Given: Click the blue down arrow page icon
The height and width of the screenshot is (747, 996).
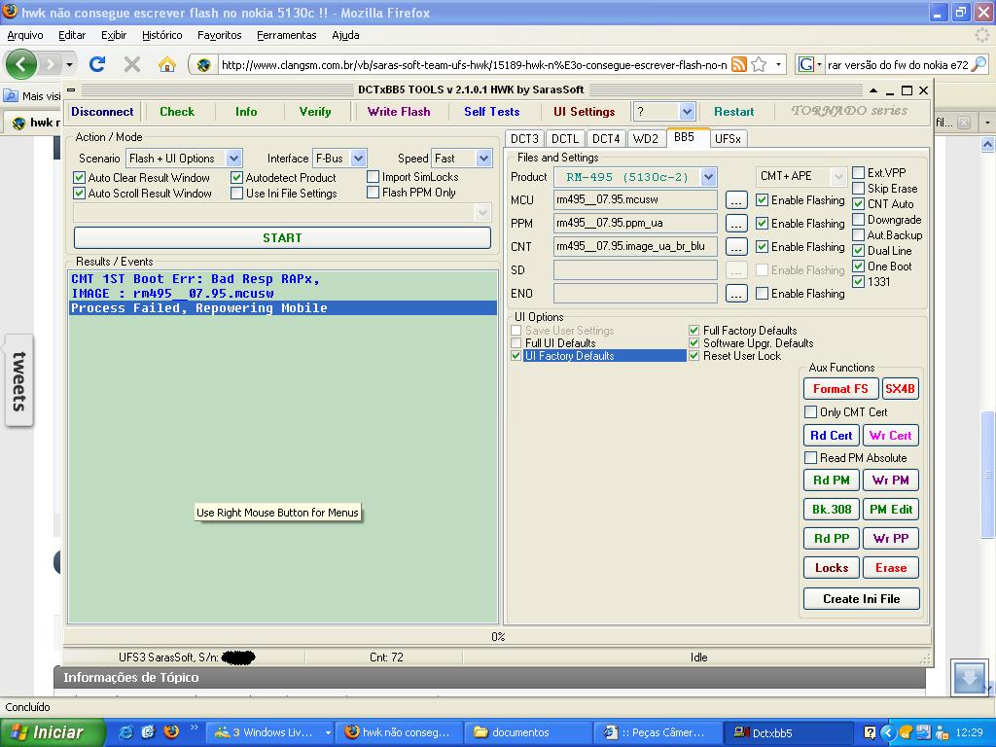Looking at the screenshot, I should [970, 677].
